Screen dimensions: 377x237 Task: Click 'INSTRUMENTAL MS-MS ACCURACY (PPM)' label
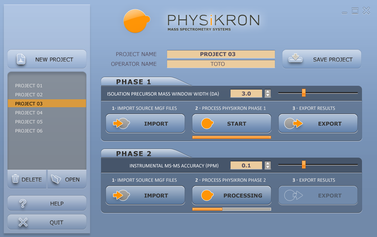click(x=174, y=166)
